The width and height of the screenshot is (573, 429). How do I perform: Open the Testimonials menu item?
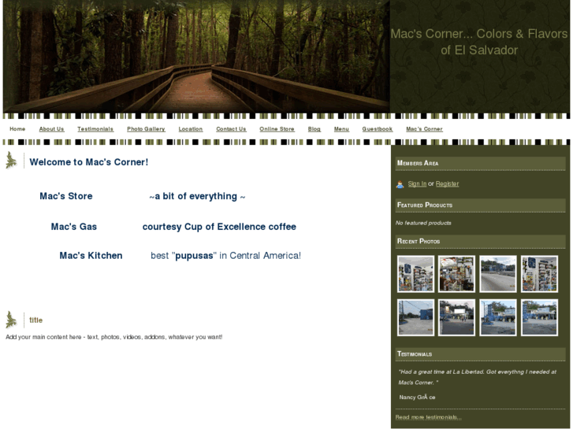[95, 129]
